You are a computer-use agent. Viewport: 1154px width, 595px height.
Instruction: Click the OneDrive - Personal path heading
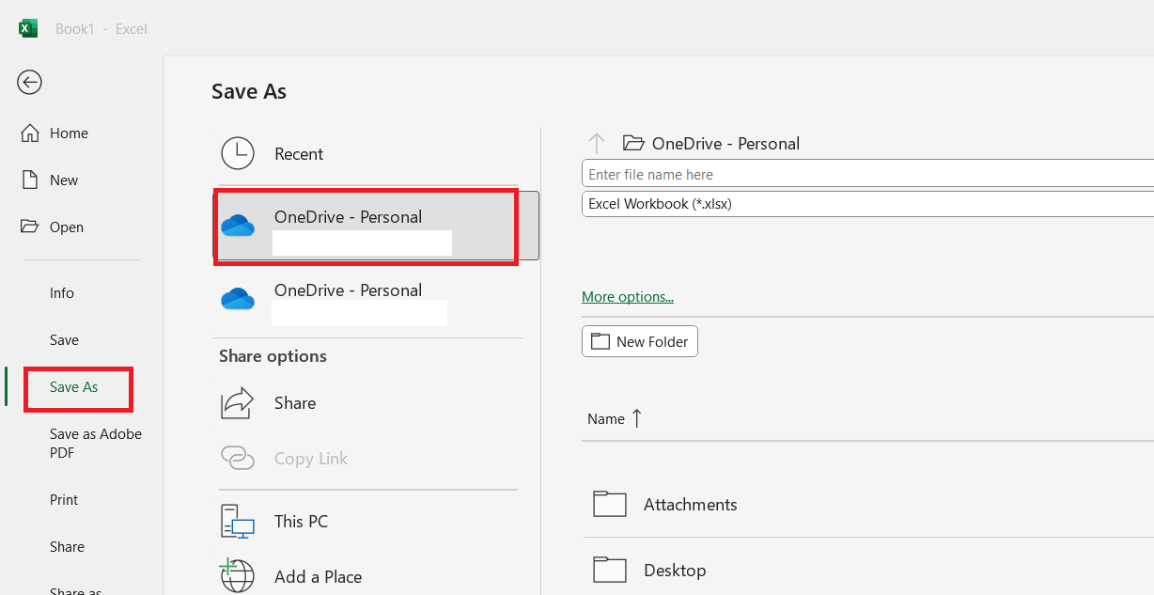click(725, 144)
